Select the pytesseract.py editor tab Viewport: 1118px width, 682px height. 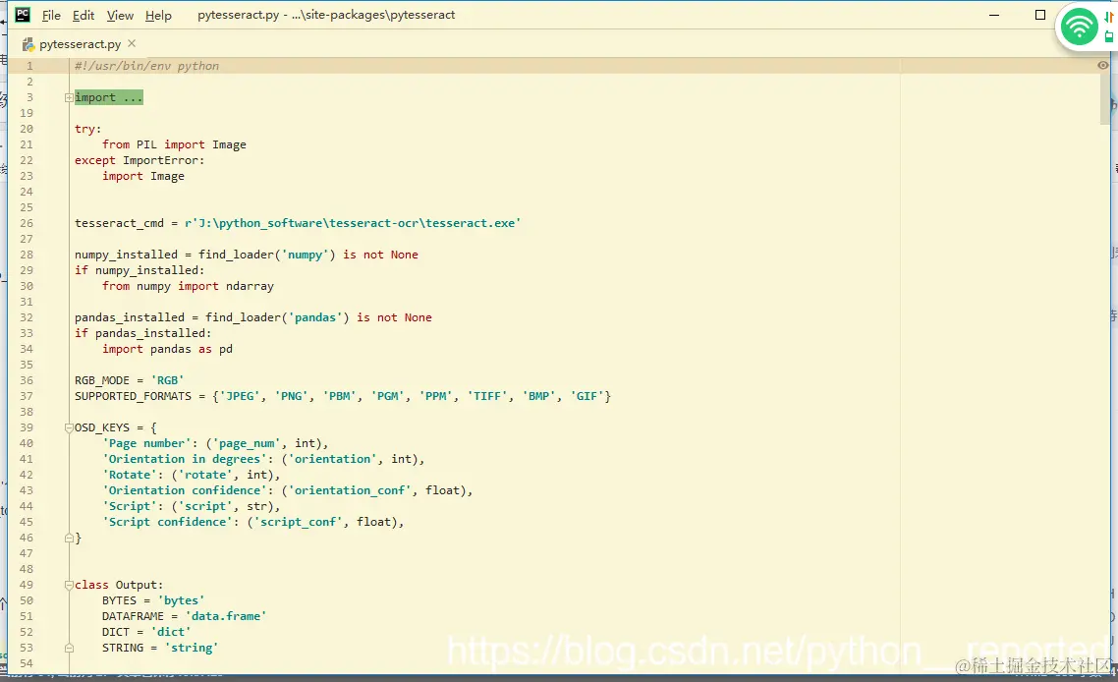(80, 44)
